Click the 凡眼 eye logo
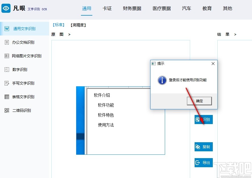This screenshot has height=178, width=252. (7, 8)
